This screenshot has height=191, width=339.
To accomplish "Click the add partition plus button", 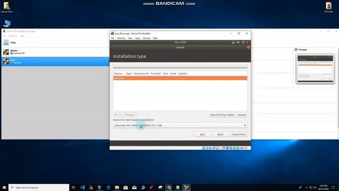I will point(116,115).
